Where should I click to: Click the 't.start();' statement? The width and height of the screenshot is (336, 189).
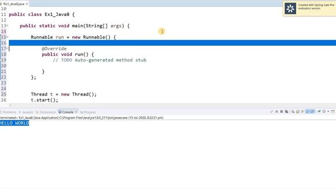[x=44, y=100]
